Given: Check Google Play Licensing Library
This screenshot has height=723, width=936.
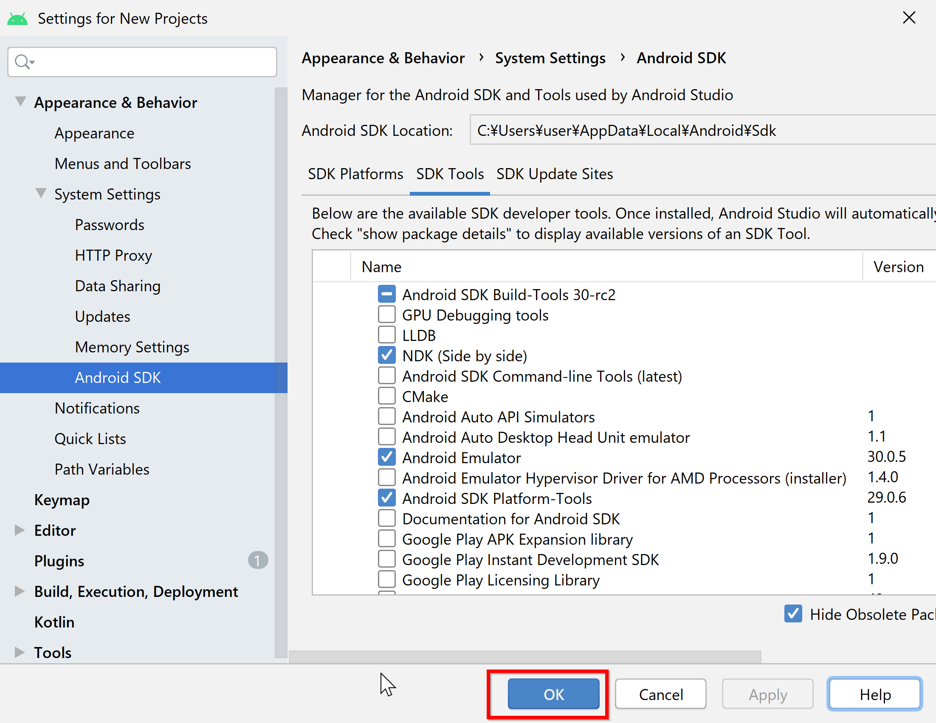Looking at the screenshot, I should click(x=386, y=580).
